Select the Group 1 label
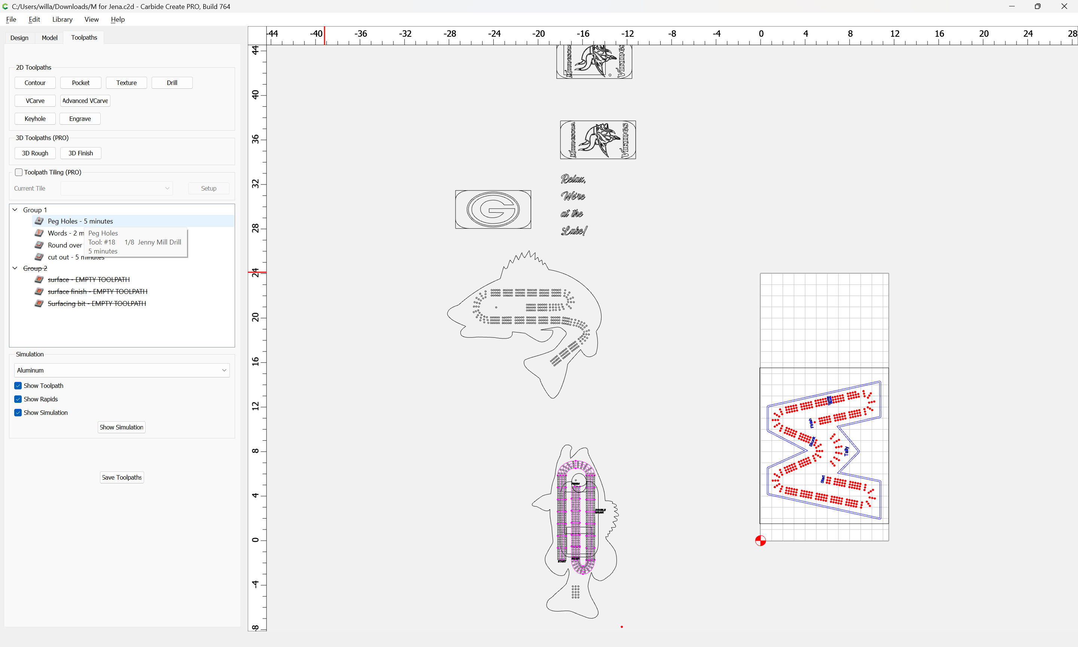This screenshot has width=1078, height=647. 35,210
